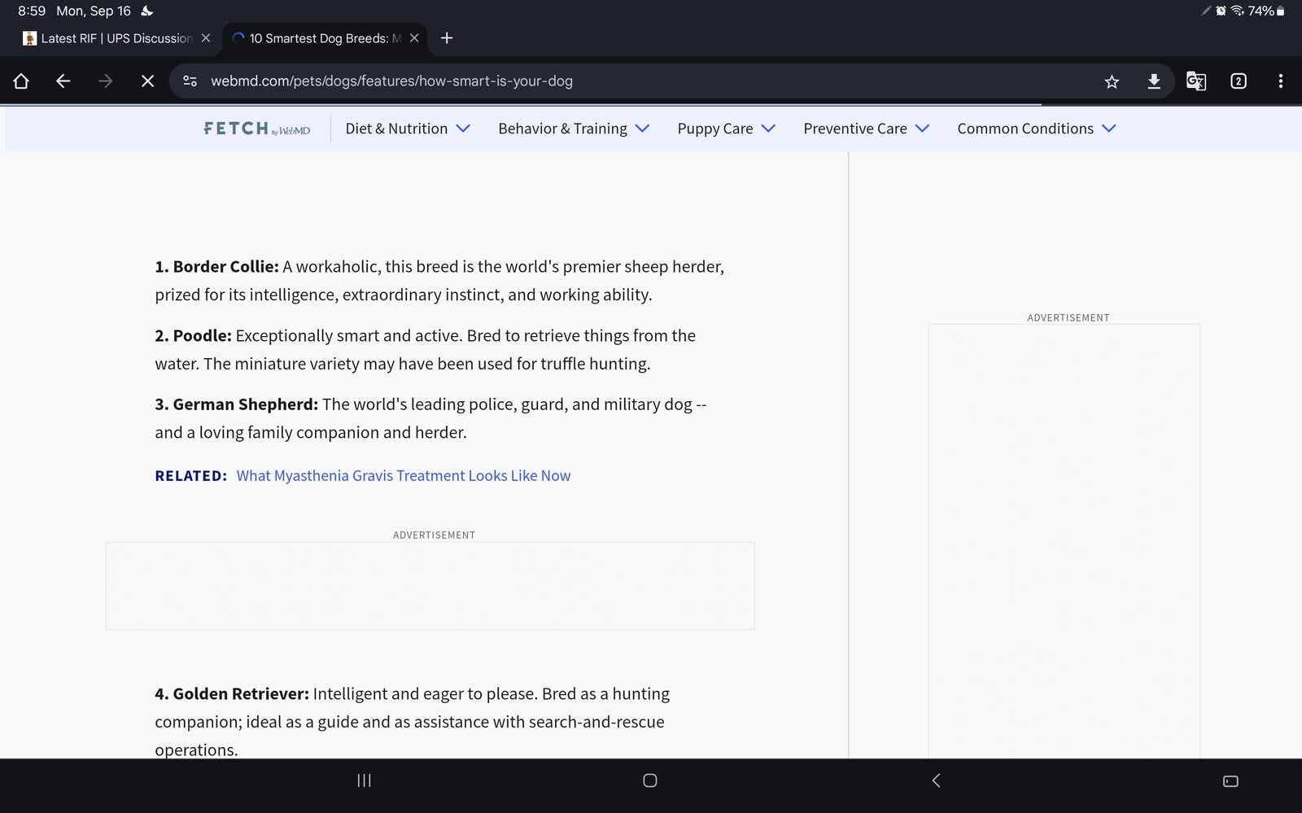This screenshot has width=1302, height=813.
Task: Click the 'RELATED:' label text
Action: (x=191, y=475)
